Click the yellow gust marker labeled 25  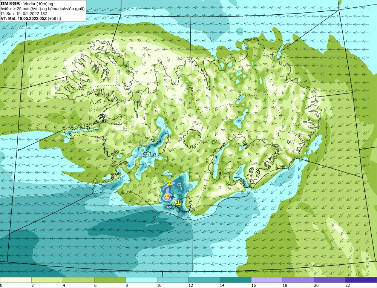(169, 183)
